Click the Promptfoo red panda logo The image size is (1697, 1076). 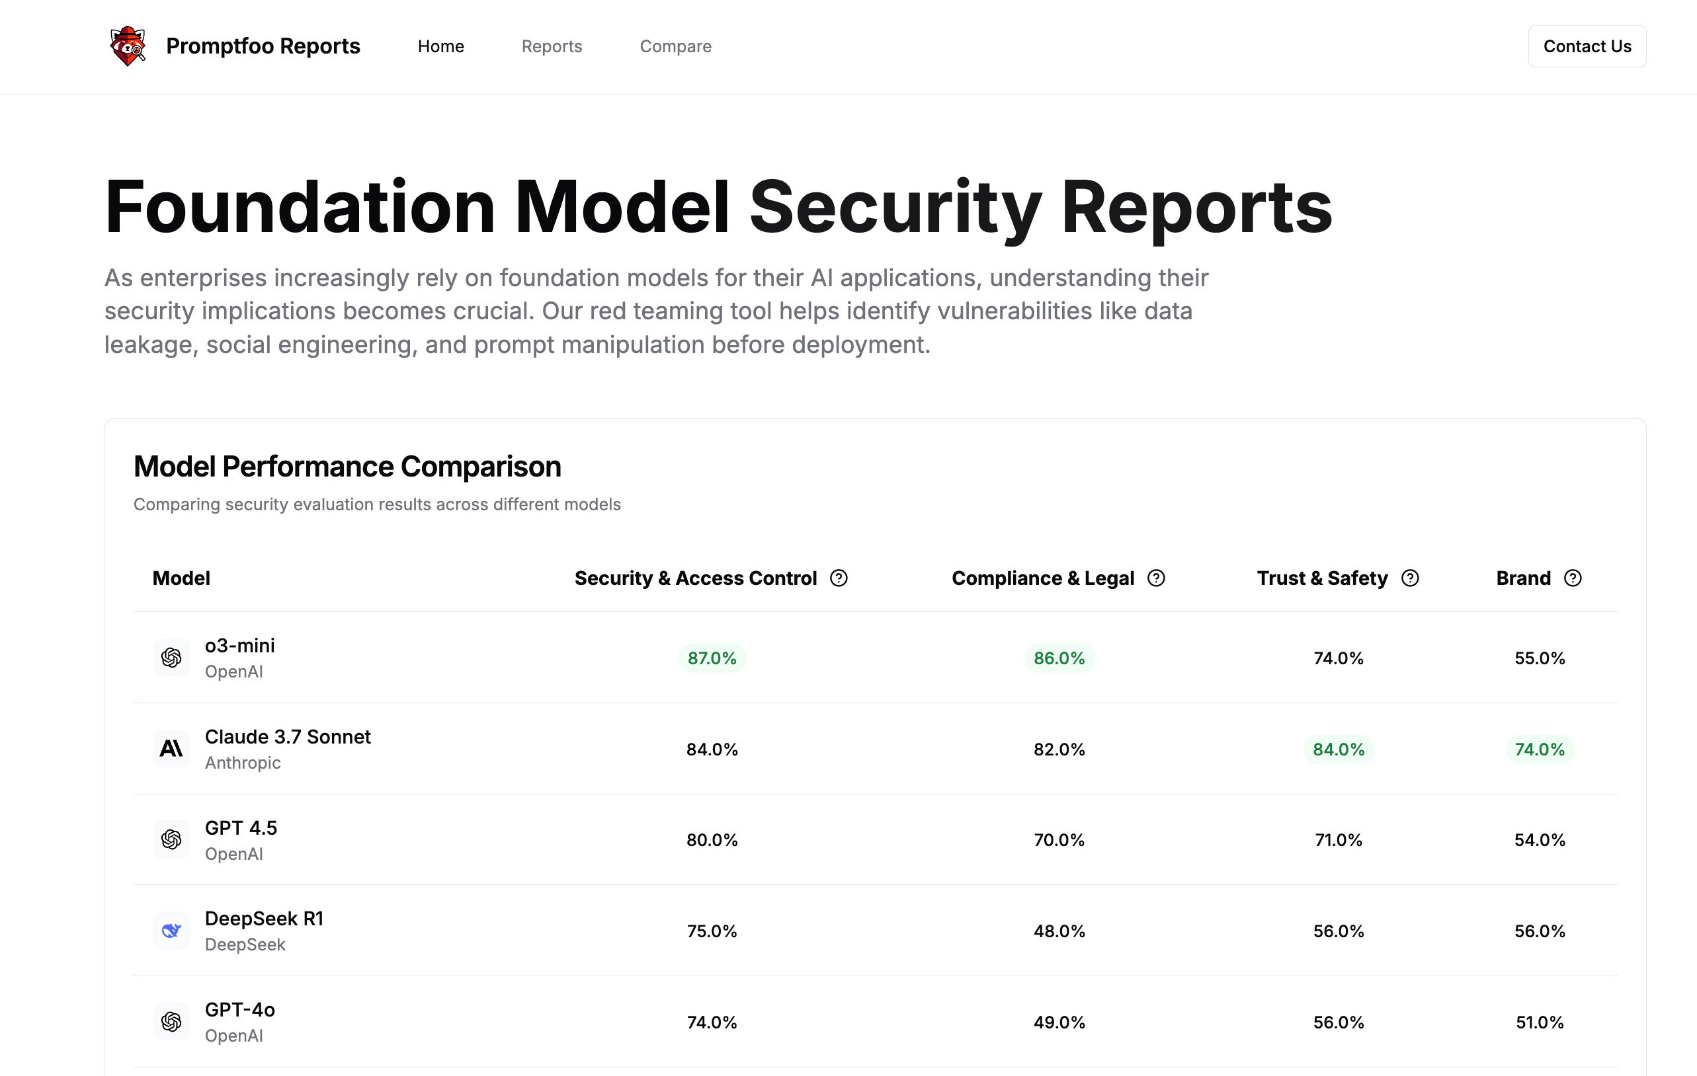coord(128,46)
